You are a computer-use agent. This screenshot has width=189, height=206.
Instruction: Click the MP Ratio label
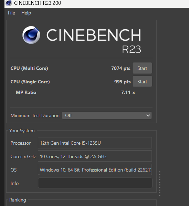[x=26, y=92]
